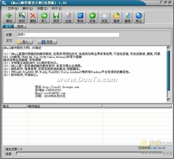Screen dimensions: 174x159
Task: Close the ZMail window
Action: [x=170, y=3]
